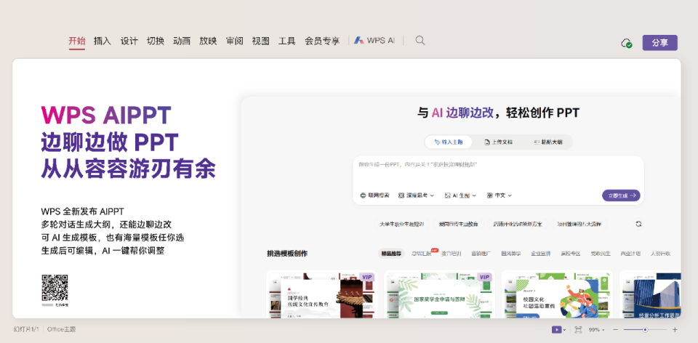Open the 设计 tab

(x=129, y=41)
